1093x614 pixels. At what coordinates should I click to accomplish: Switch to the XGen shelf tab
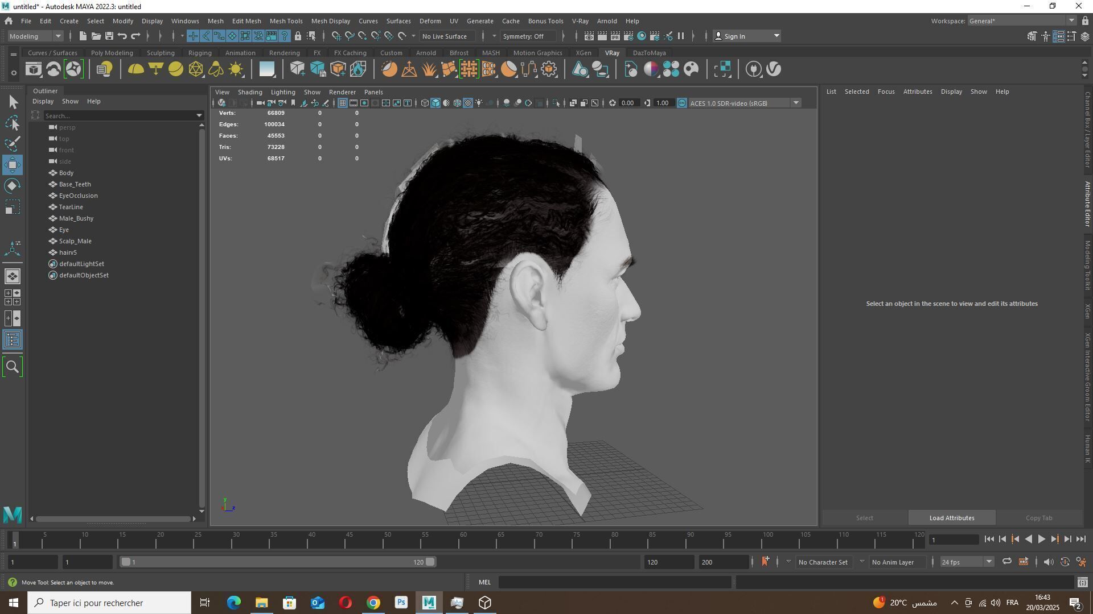[x=583, y=53]
